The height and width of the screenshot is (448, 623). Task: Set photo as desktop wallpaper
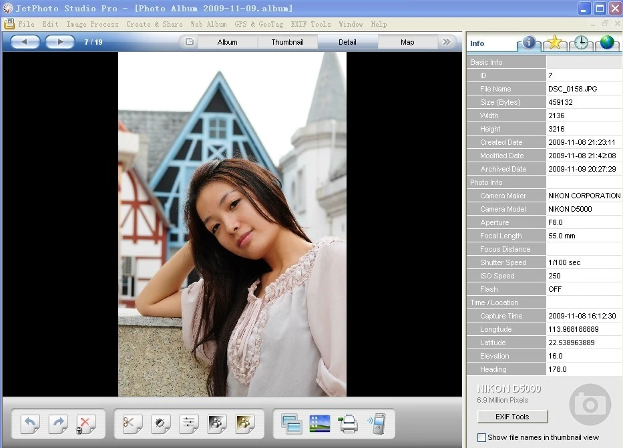(x=320, y=424)
